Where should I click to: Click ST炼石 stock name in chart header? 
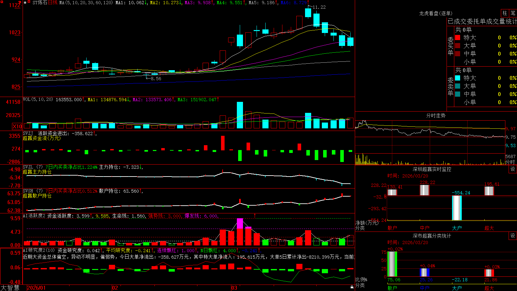coord(40,3)
